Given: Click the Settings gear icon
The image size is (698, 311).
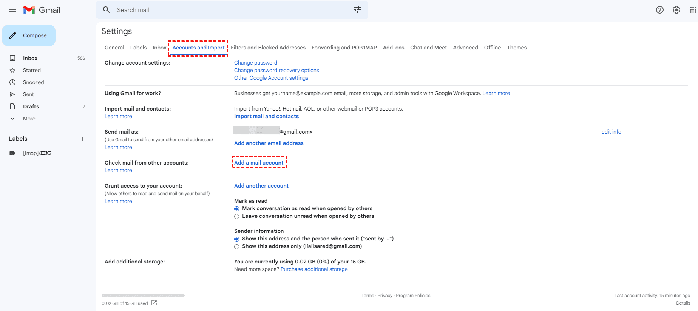Looking at the screenshot, I should point(676,10).
